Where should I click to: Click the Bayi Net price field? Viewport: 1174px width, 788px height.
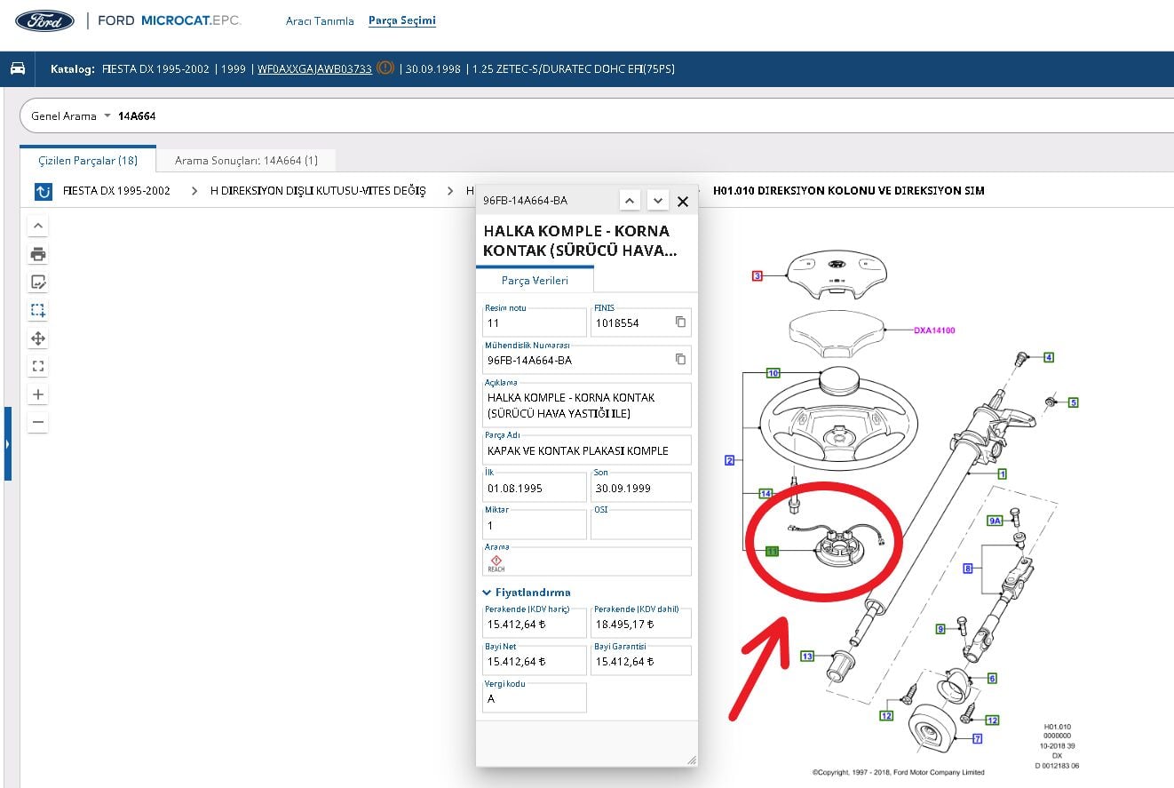tap(535, 661)
